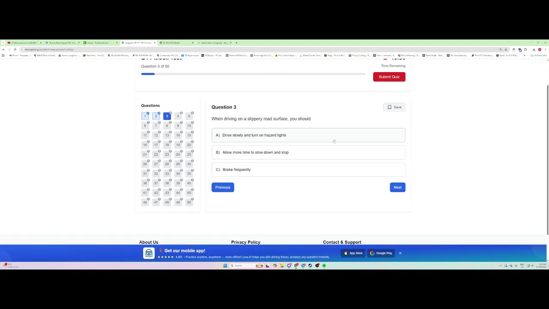Click the steering wheel app logo in banner
The width and height of the screenshot is (549, 309).
(x=149, y=253)
